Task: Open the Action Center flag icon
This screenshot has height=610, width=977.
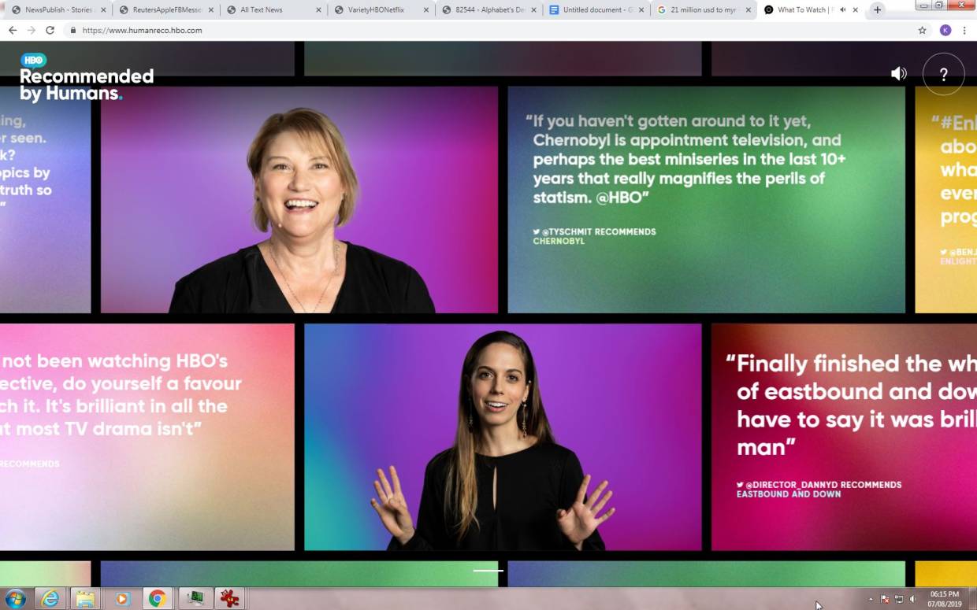Action: pyautogui.click(x=885, y=599)
